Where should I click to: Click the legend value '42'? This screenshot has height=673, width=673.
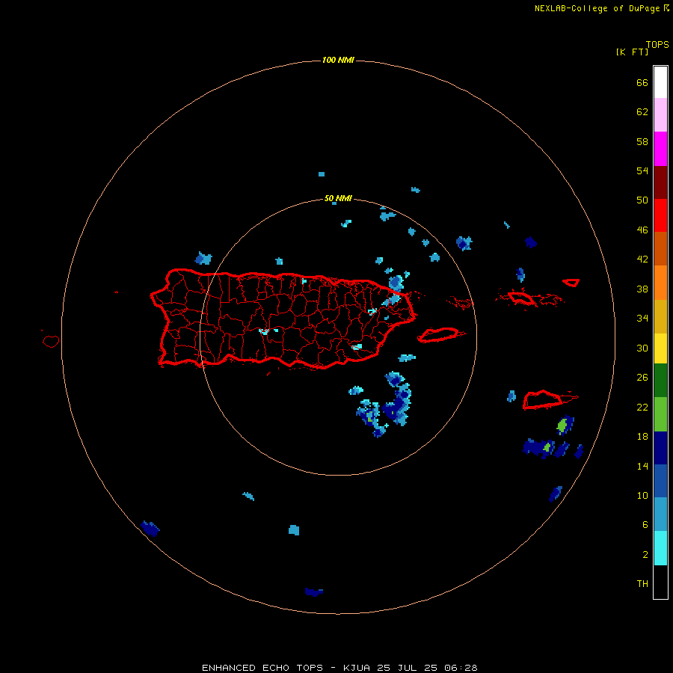[x=642, y=259]
